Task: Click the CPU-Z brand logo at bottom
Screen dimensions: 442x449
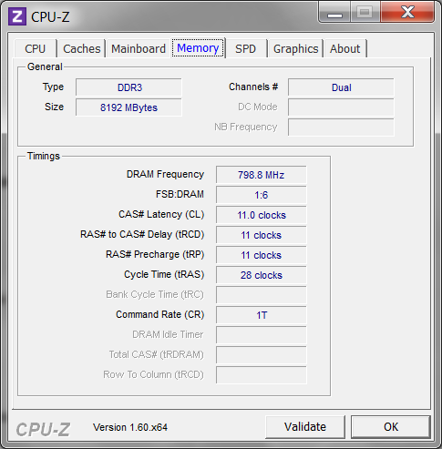Action: coord(43,429)
